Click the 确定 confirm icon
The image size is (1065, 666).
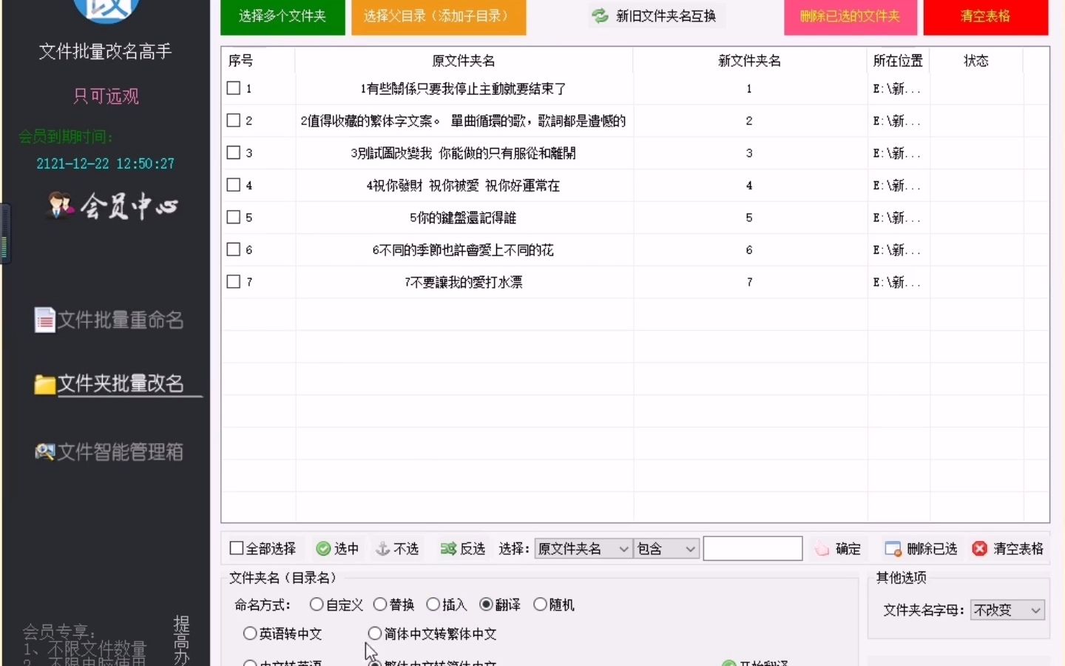click(822, 549)
